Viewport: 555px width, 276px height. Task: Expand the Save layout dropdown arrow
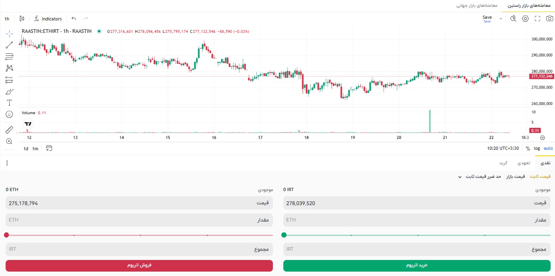[x=500, y=18]
